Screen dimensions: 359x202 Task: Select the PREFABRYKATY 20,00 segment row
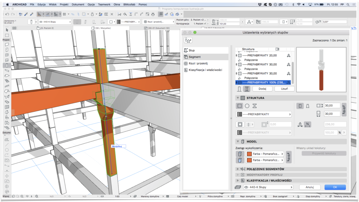tap(260, 55)
